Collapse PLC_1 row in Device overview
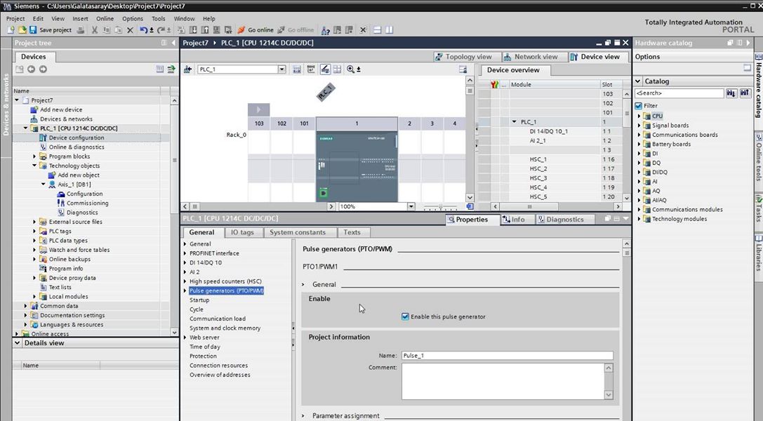 tap(515, 122)
